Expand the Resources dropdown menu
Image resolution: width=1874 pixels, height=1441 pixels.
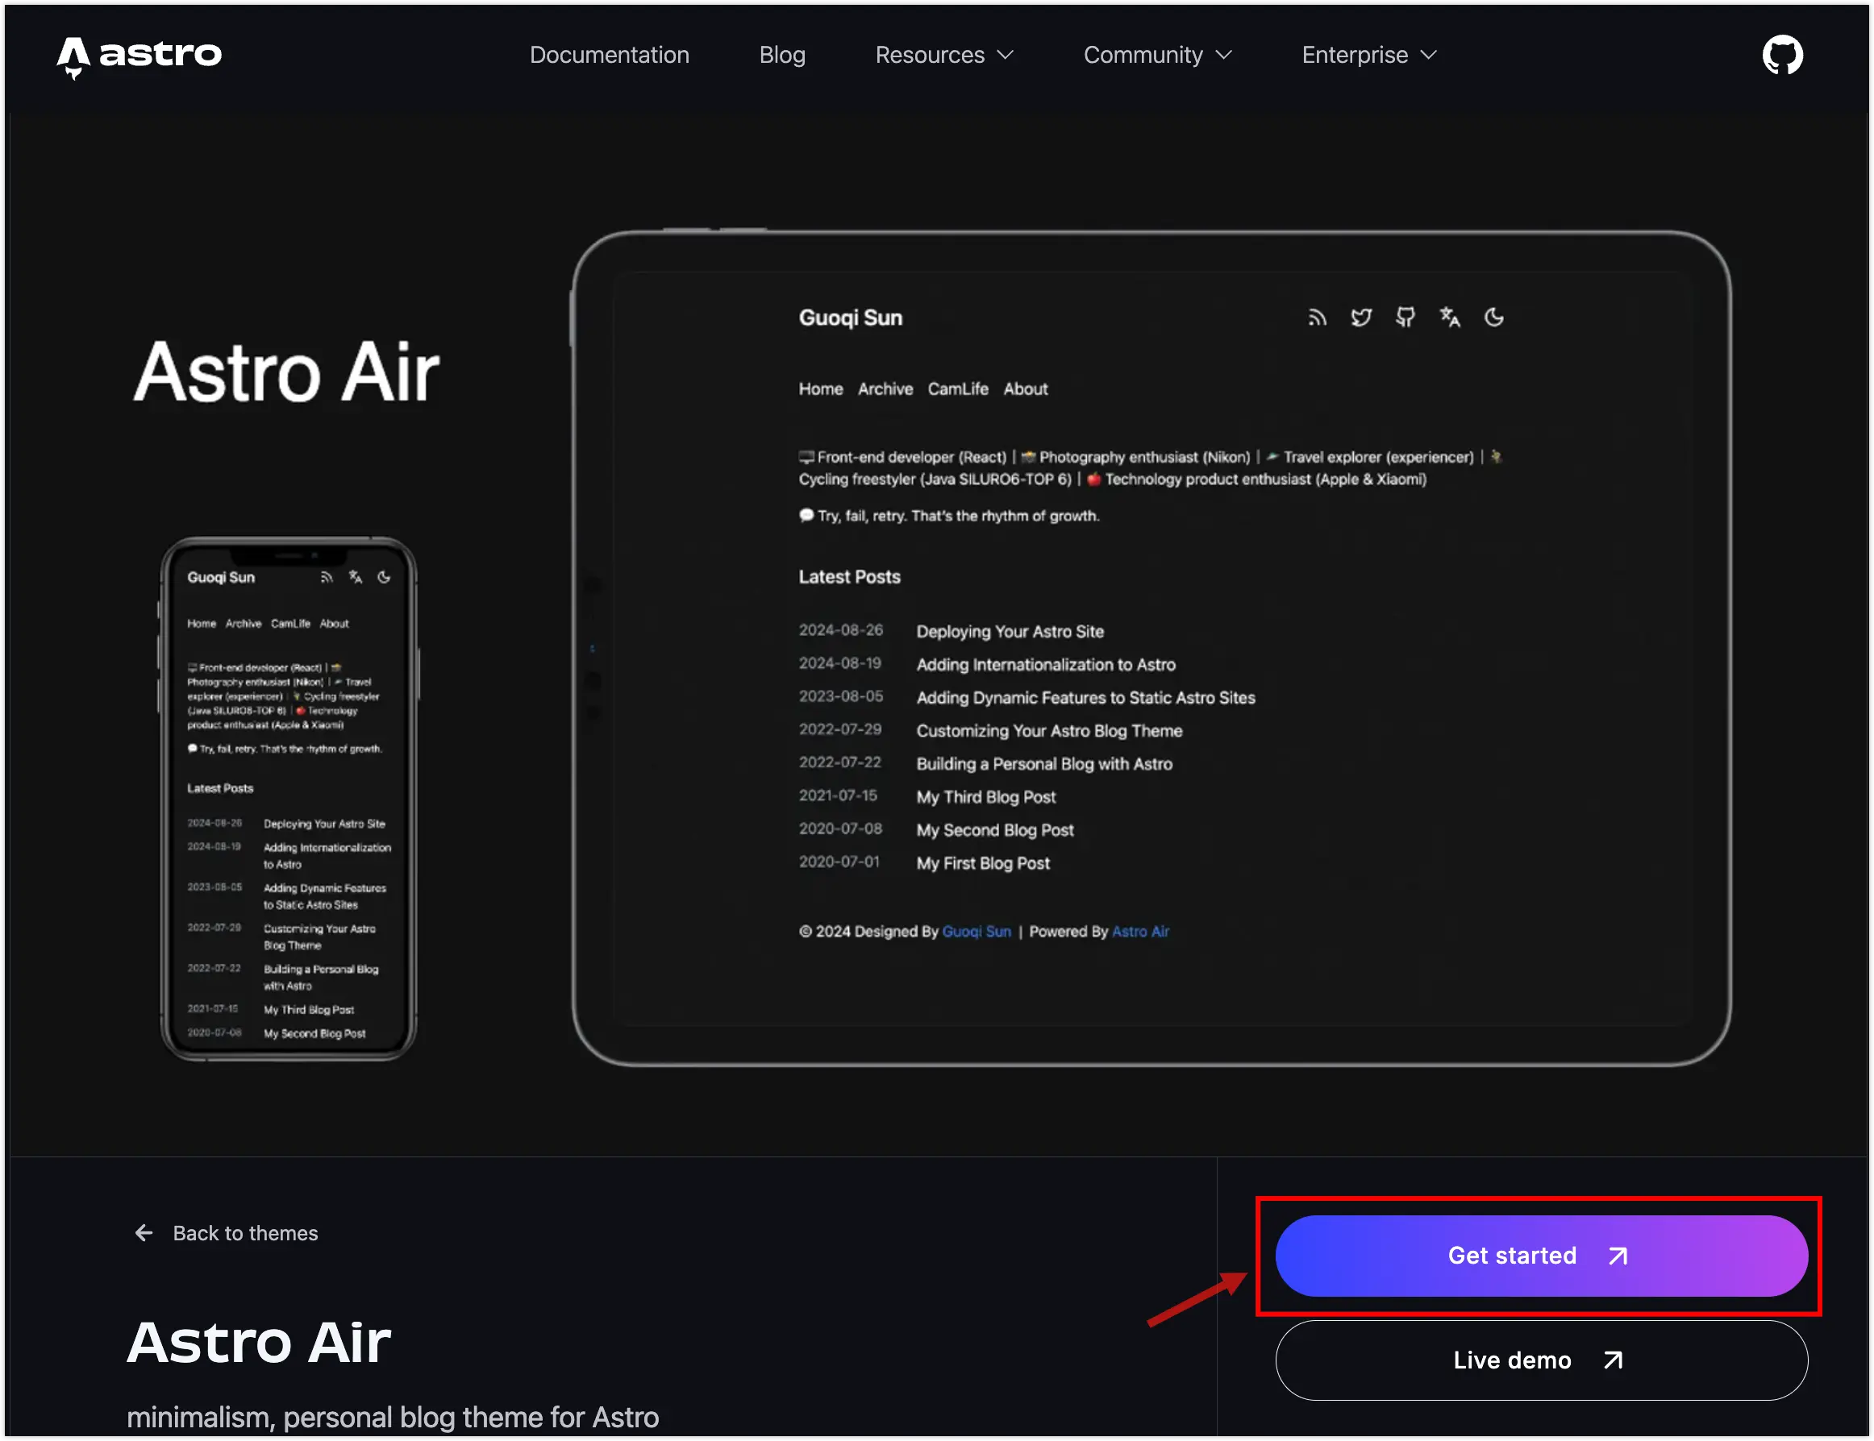pos(944,55)
